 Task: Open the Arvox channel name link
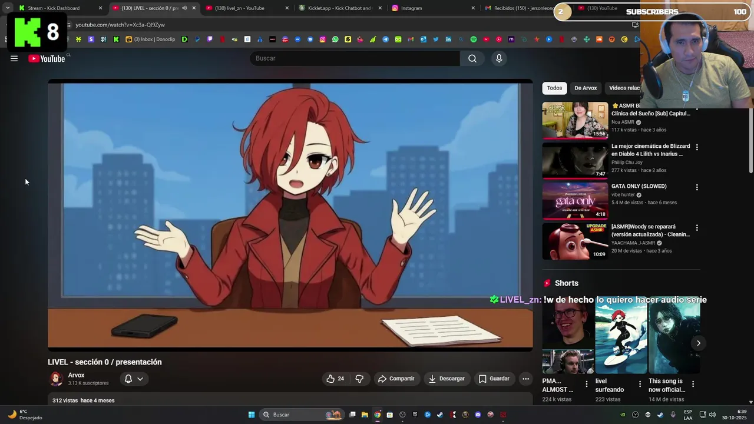(77, 375)
